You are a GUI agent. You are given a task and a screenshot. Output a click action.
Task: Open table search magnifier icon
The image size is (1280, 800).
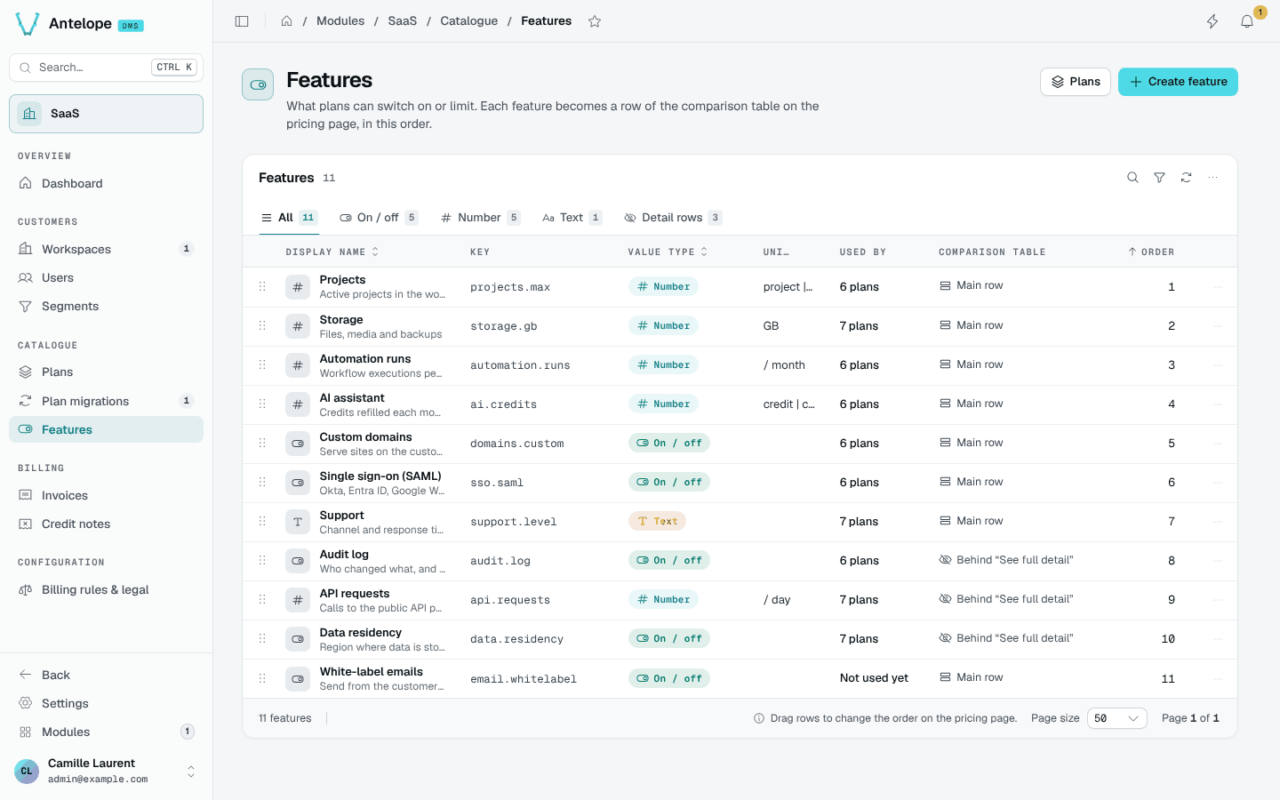pyautogui.click(x=1132, y=178)
